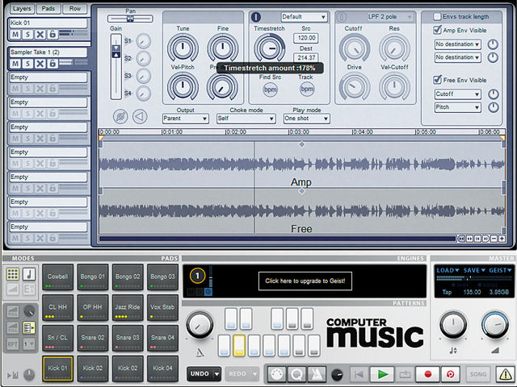The image size is (517, 387).
Task: Click the waveform horizontal scrollbar
Action: point(278,239)
